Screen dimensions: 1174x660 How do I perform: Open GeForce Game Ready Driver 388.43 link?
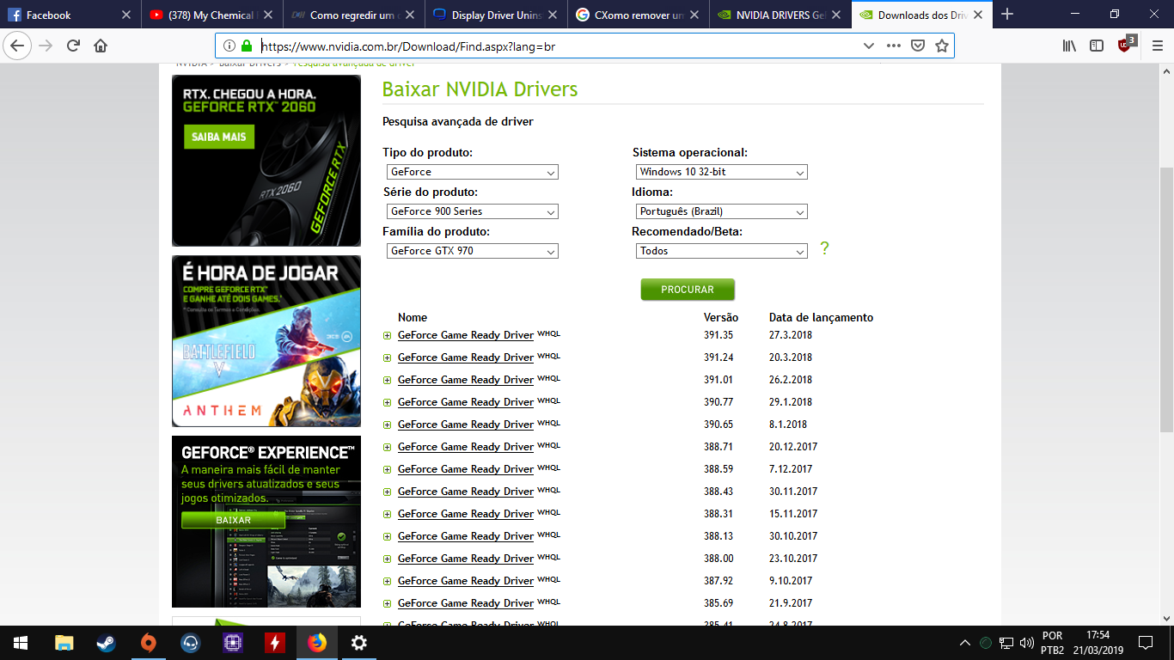pyautogui.click(x=466, y=492)
